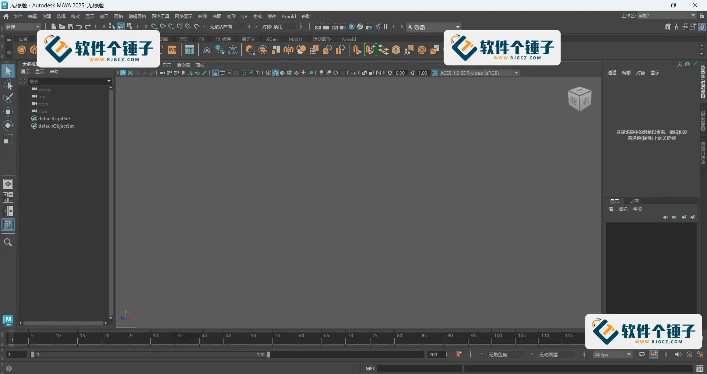Click the help question mark icon
707x374 pixels.
(x=9, y=368)
